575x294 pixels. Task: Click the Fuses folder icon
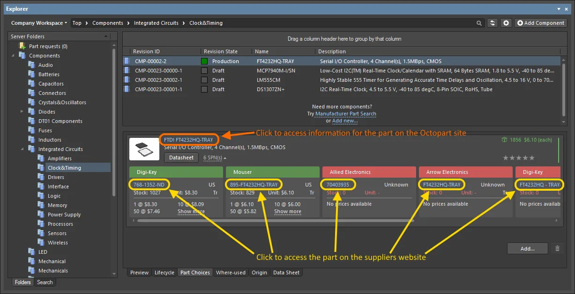[x=31, y=130]
